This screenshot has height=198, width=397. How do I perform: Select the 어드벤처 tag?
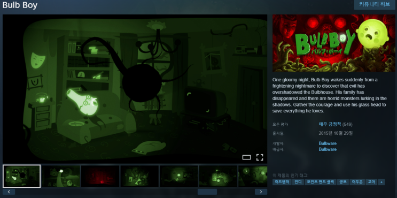point(282,182)
